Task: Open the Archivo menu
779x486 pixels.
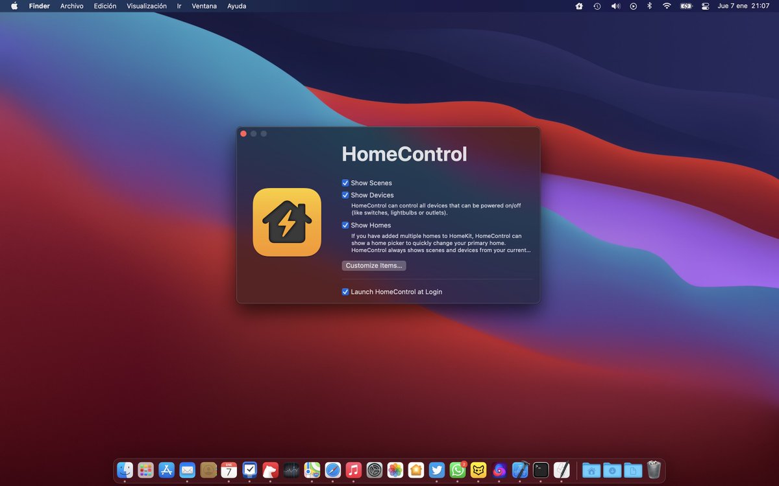Action: pyautogui.click(x=71, y=6)
